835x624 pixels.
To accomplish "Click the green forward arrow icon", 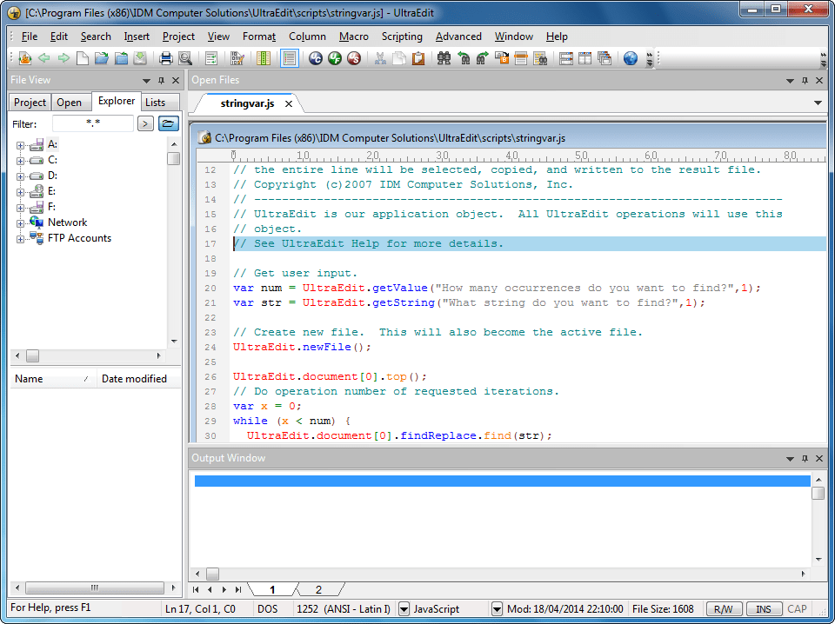I will pos(63,59).
